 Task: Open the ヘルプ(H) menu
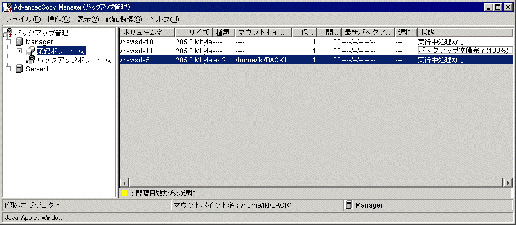point(164,19)
